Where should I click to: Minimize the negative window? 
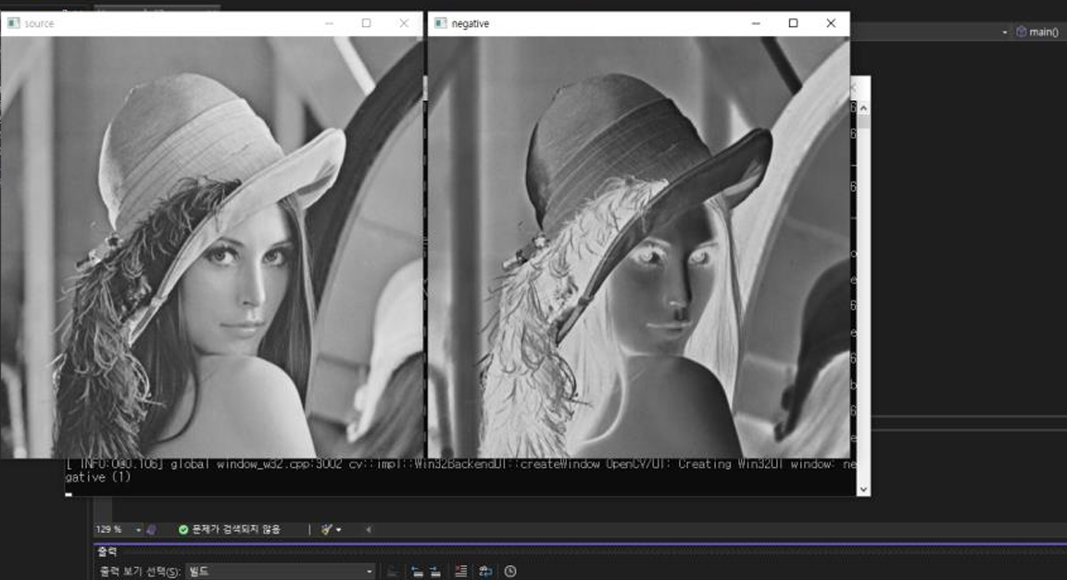[756, 23]
